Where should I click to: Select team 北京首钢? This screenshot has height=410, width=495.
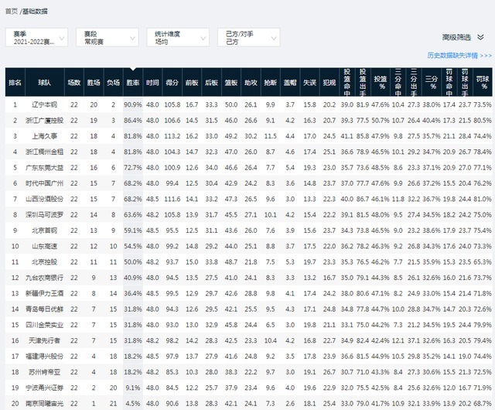coord(45,231)
